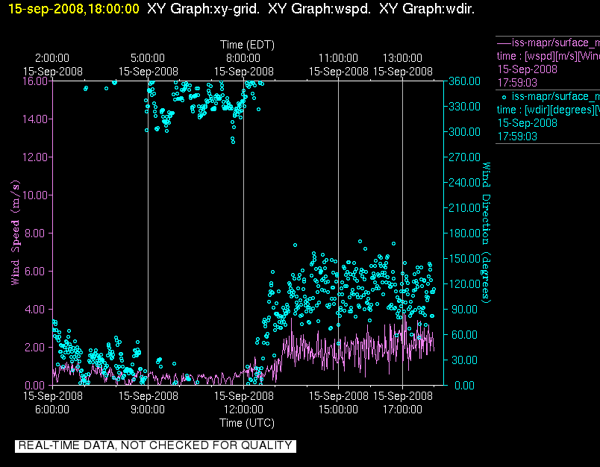
Task: Click the 14.00 wind speed tick value
Action: (35, 119)
